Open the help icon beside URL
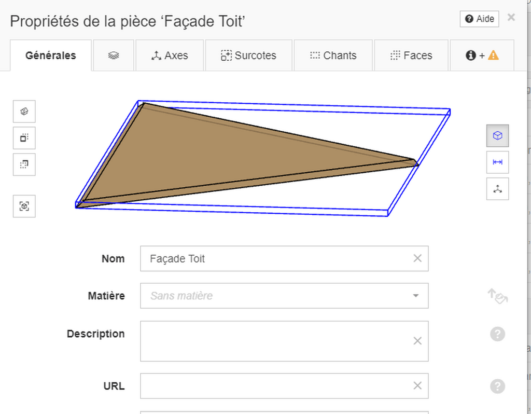Viewport: 531px width, 414px height. (497, 386)
